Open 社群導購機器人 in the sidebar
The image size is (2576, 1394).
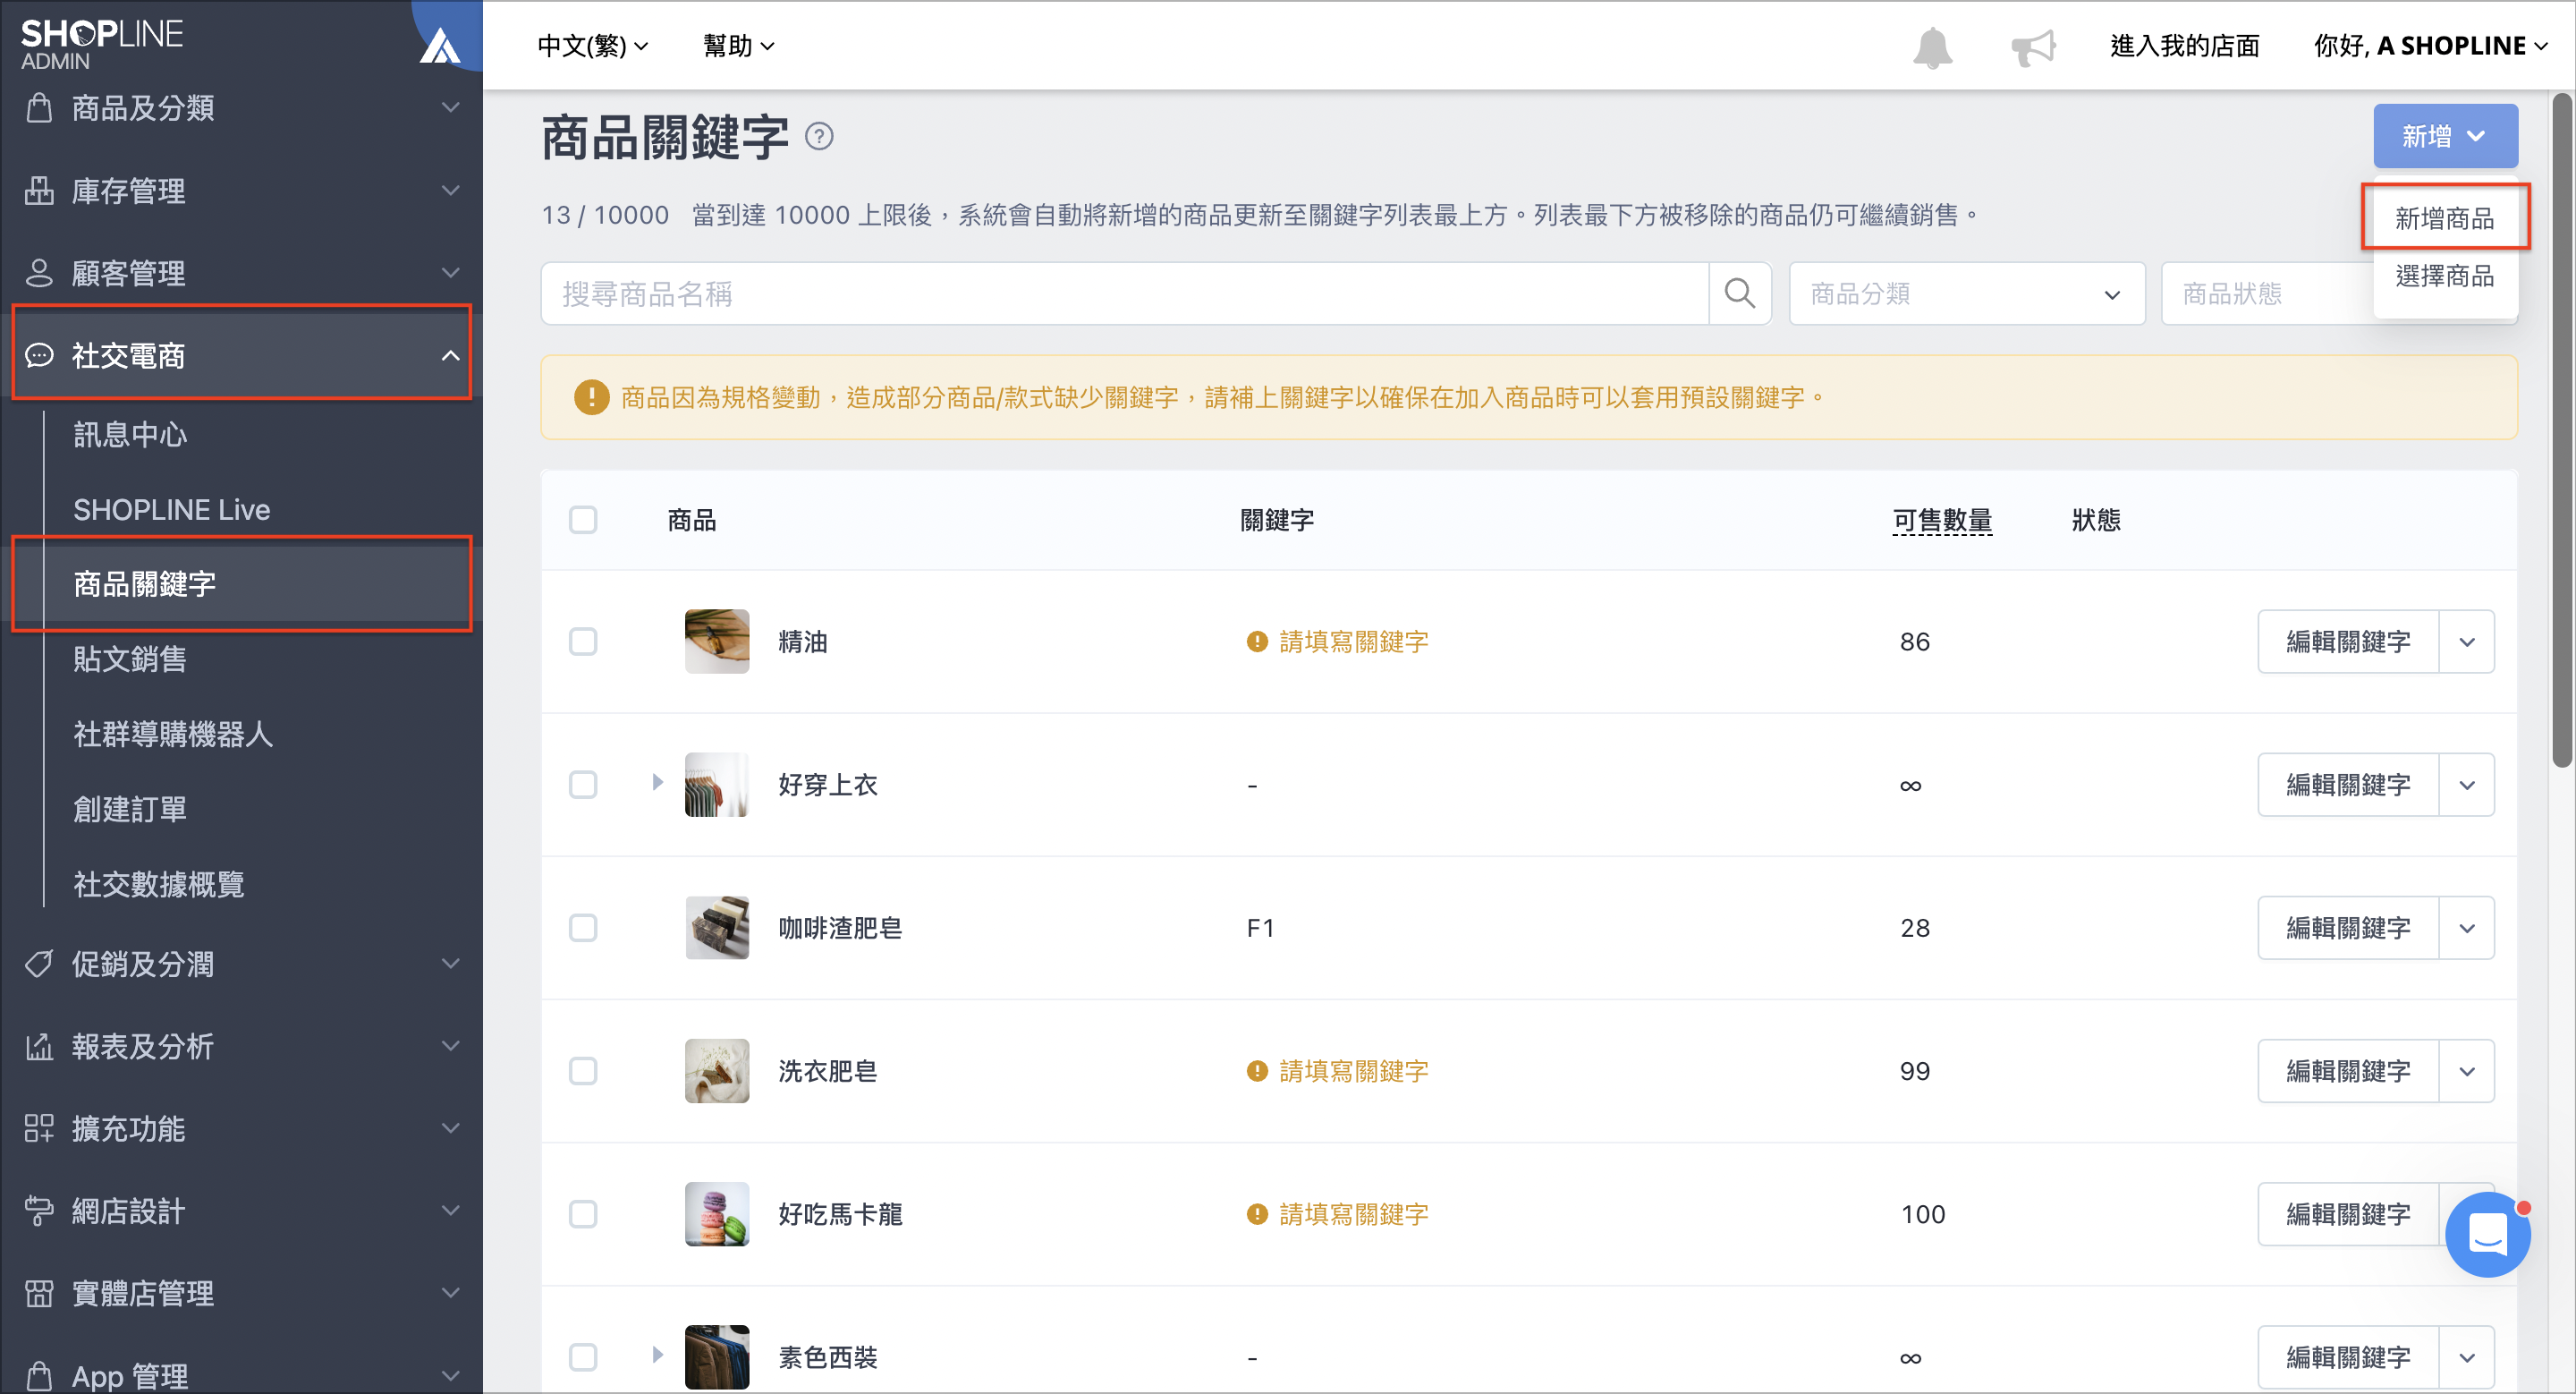click(173, 733)
